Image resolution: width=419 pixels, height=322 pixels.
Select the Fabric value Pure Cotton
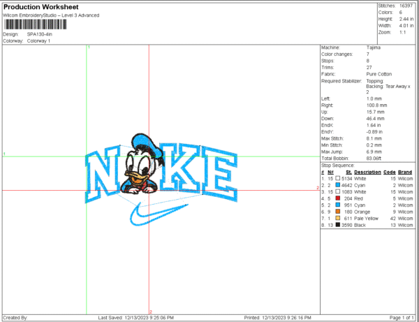tap(379, 74)
